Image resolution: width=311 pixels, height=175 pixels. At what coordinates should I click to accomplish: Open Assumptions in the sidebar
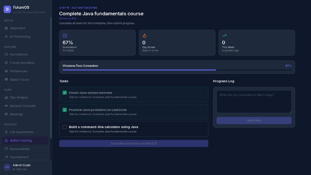[25, 54]
